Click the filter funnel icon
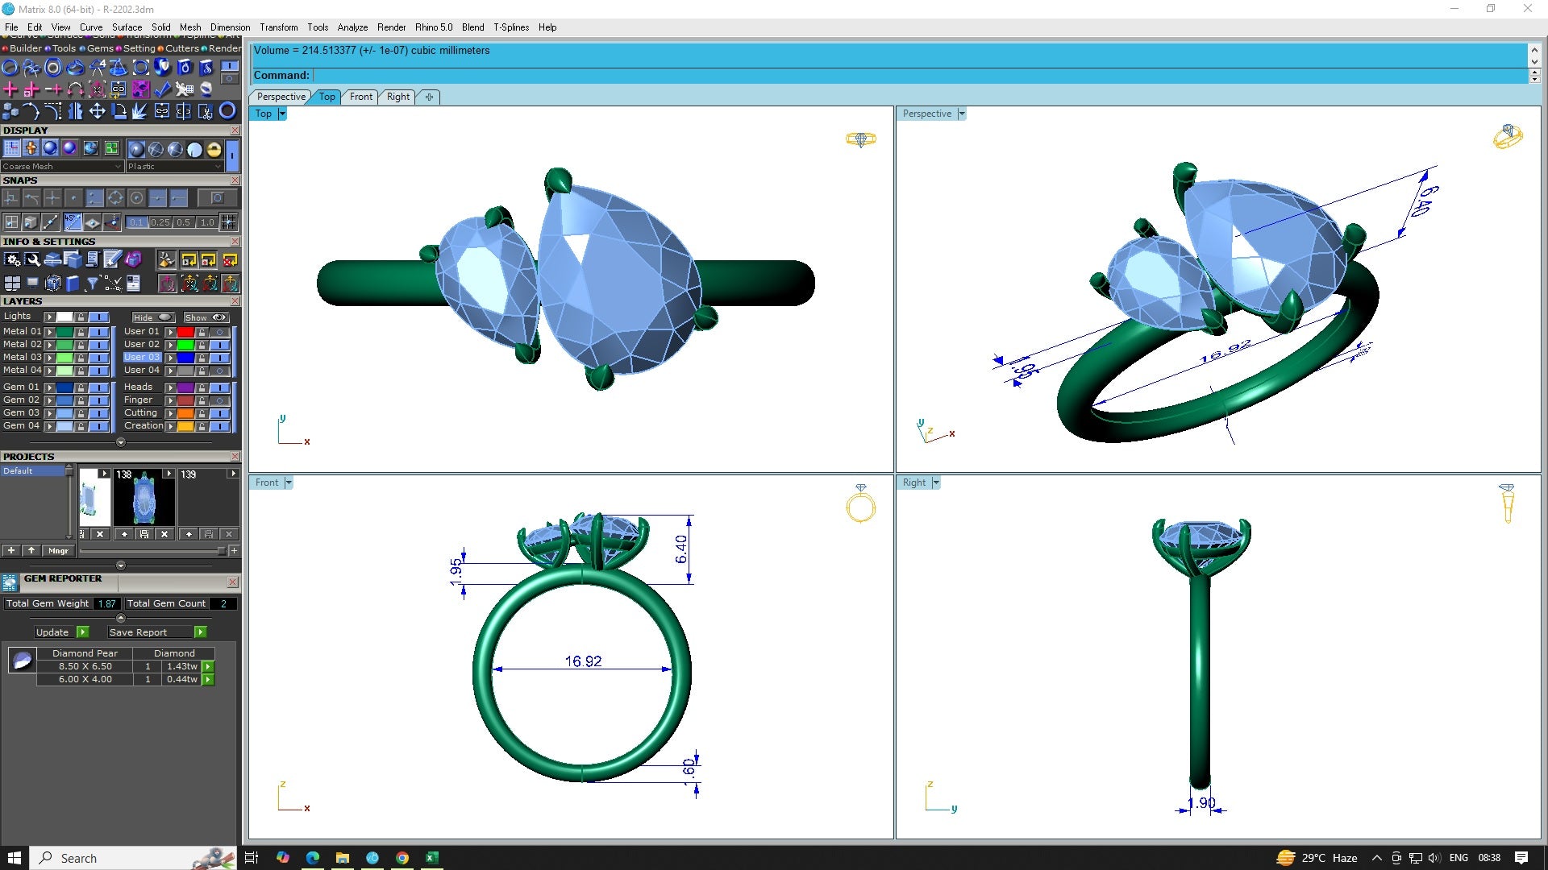 [x=92, y=283]
